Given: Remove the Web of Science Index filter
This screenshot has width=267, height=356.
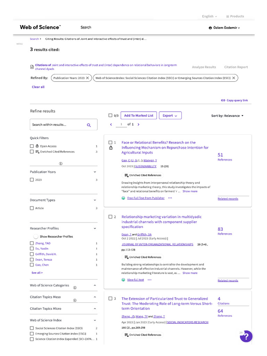Looking at the screenshot, I should (234, 78).
